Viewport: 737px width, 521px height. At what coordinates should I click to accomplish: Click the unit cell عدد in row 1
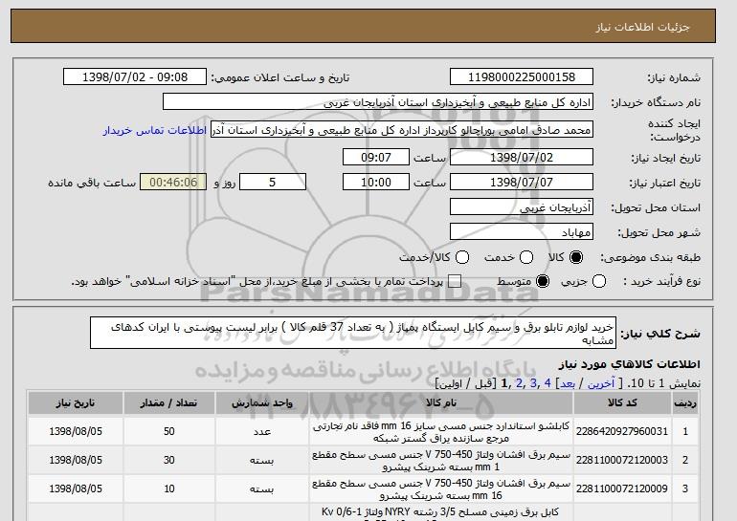click(x=262, y=431)
